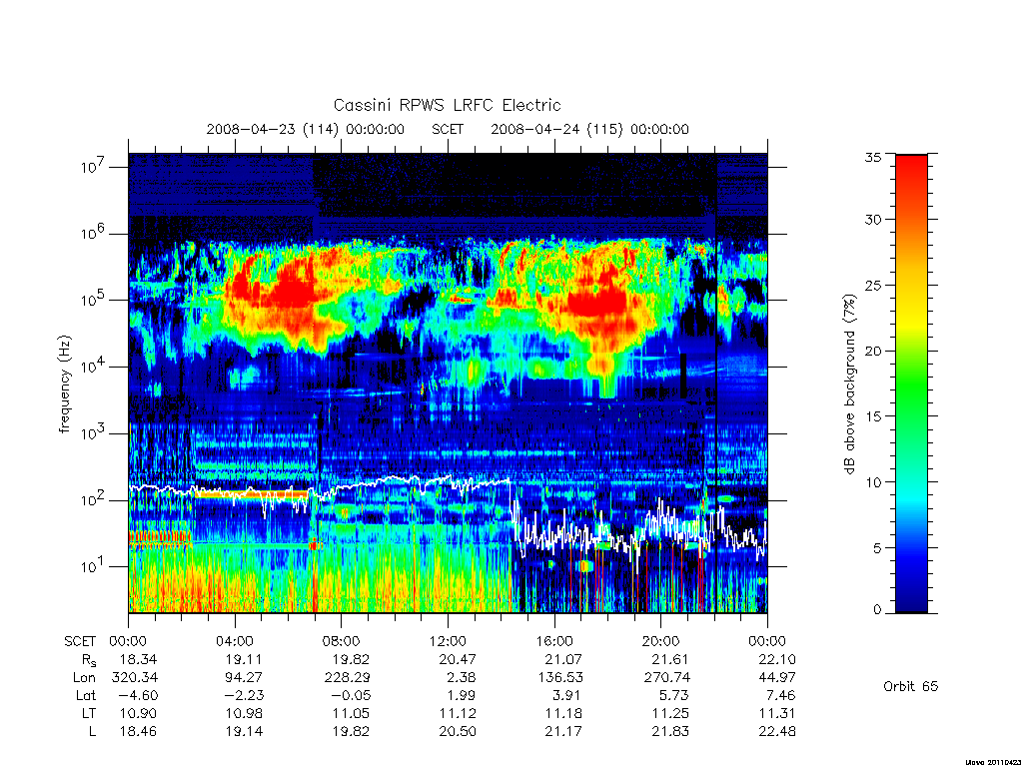Click the LT value '10.90'

click(138, 713)
